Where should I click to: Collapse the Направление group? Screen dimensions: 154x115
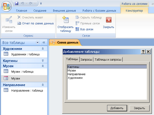[43, 85]
